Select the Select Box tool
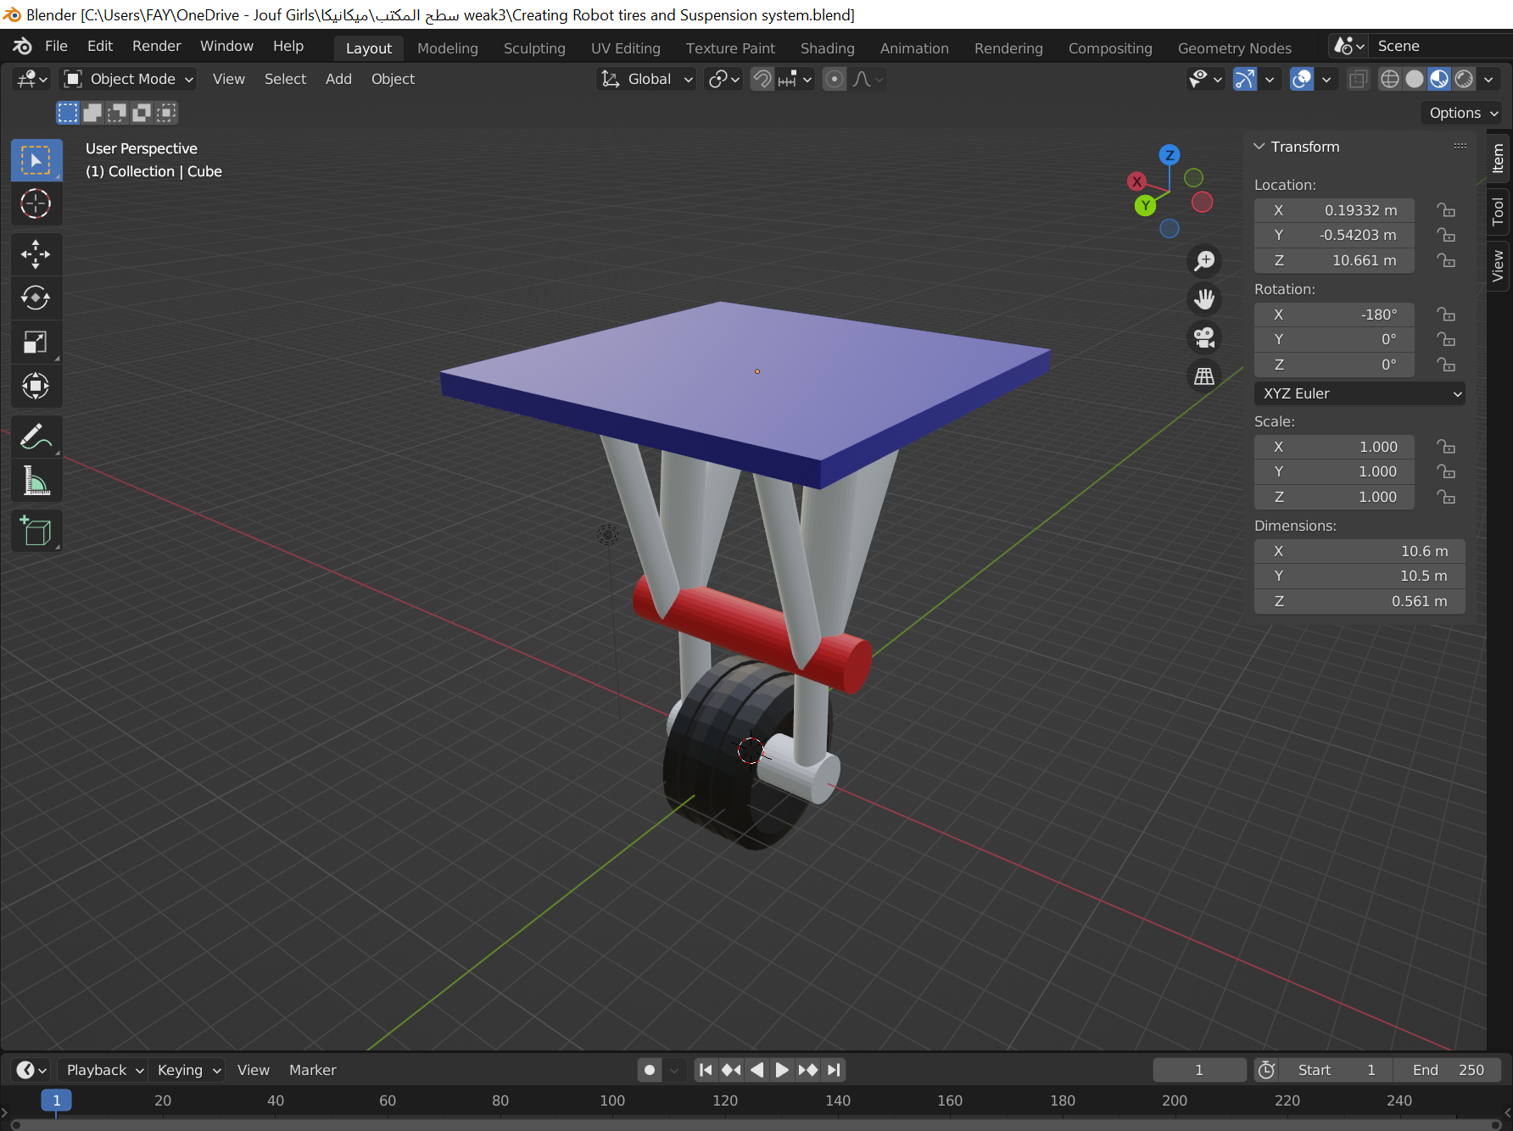Screen dimensions: 1513x1131 [x=36, y=160]
